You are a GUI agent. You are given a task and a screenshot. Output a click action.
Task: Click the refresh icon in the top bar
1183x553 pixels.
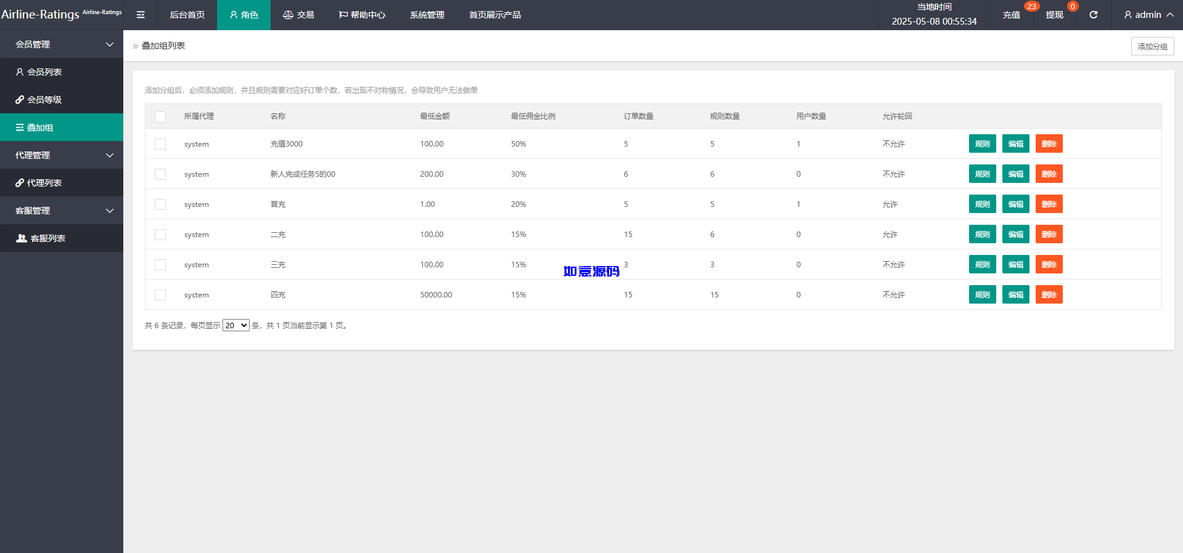pos(1093,15)
